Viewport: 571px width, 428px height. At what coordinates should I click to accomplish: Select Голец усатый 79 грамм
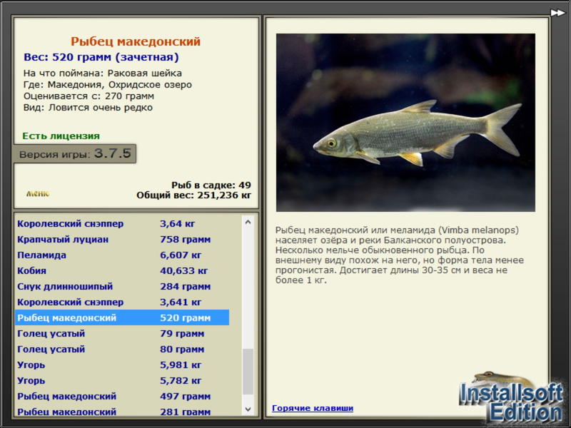coord(122,333)
